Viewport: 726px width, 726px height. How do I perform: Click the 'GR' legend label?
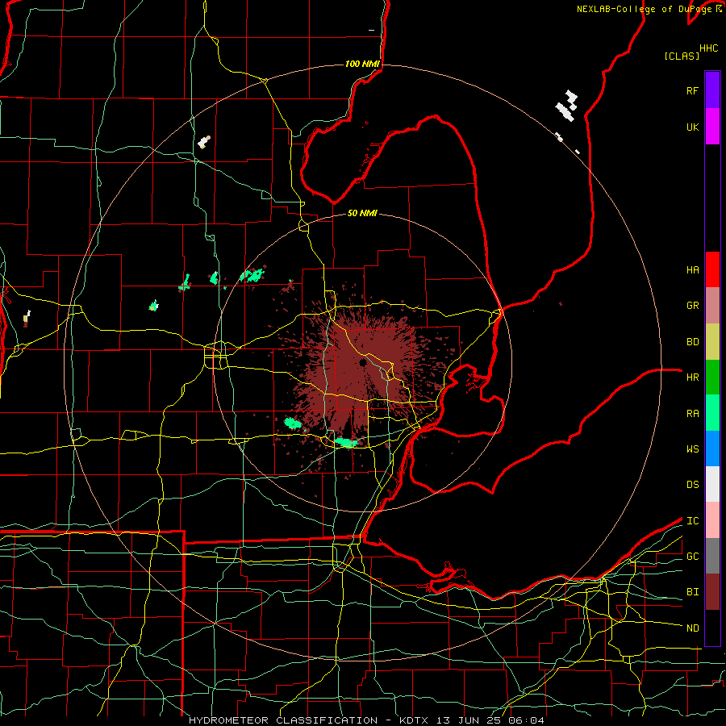tap(692, 306)
